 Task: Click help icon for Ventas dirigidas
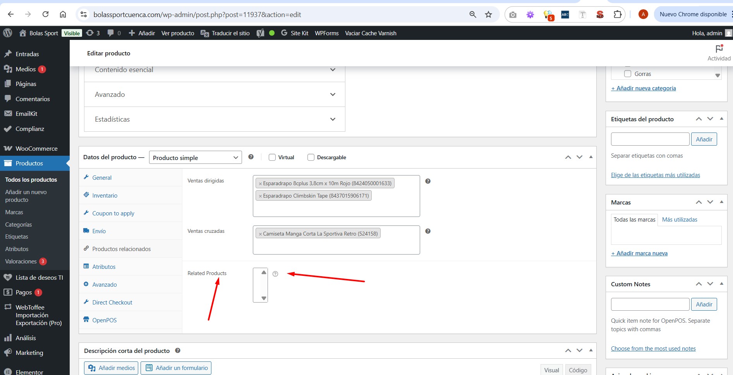428,181
